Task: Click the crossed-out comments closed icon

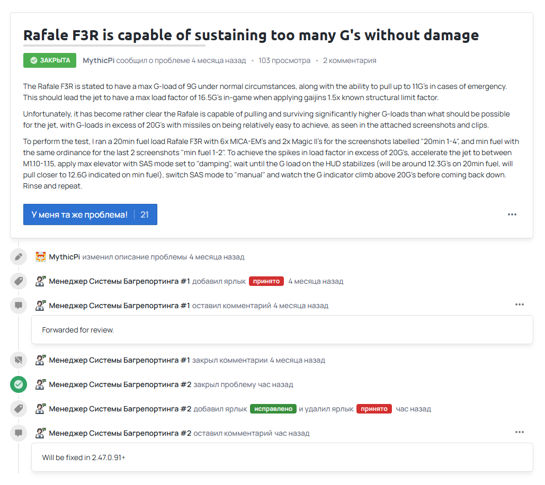Action: point(19,360)
